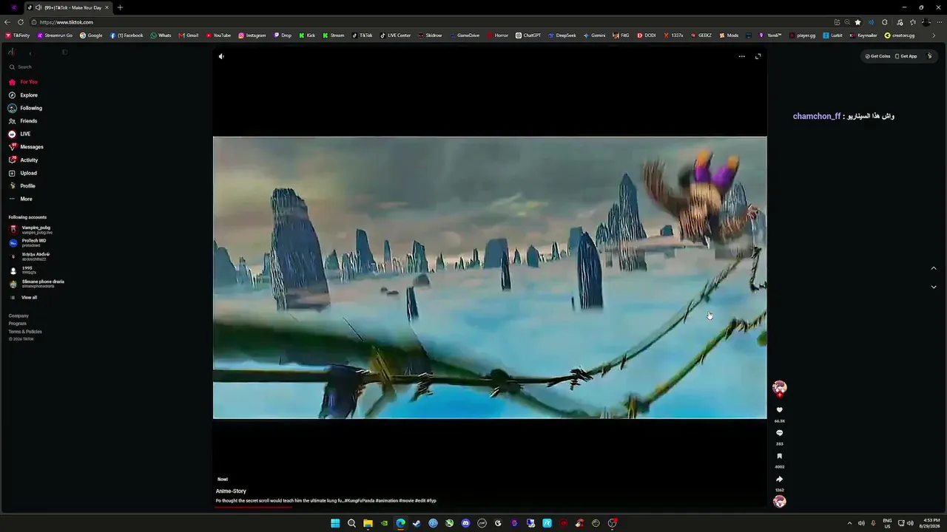Open the Upload page

[23, 173]
